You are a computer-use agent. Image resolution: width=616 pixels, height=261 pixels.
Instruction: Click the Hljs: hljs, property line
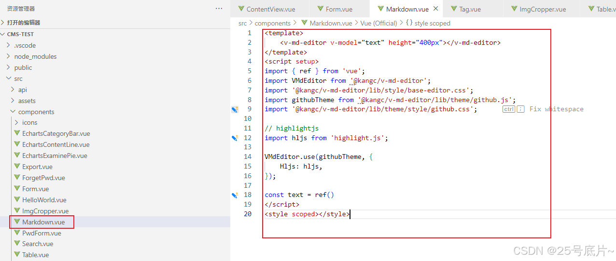click(301, 166)
